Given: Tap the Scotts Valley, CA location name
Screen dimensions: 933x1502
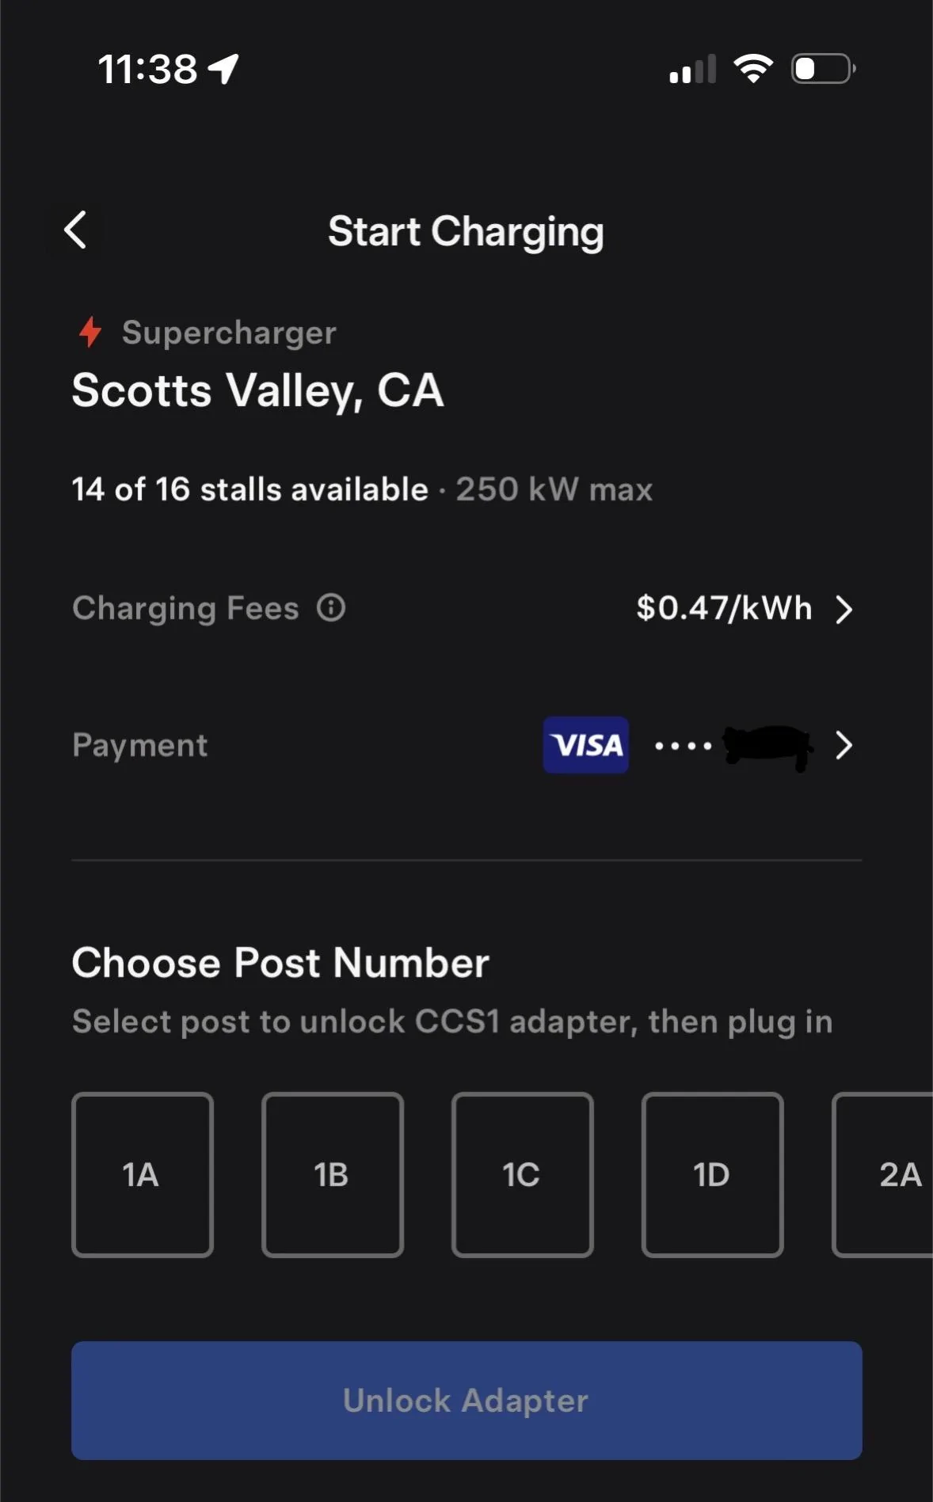Looking at the screenshot, I should [x=257, y=390].
